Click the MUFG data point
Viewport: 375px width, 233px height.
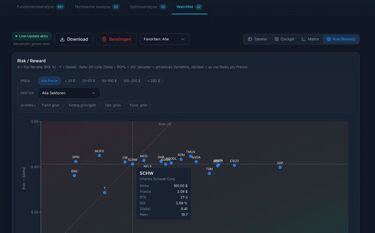[x=99, y=156]
